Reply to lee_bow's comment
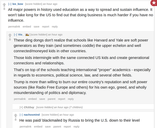157x128 pixels. (55, 27)
